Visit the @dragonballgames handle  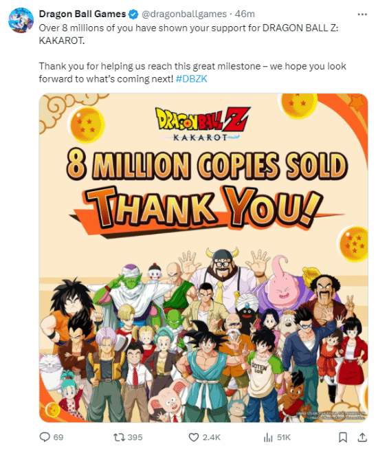coord(184,14)
